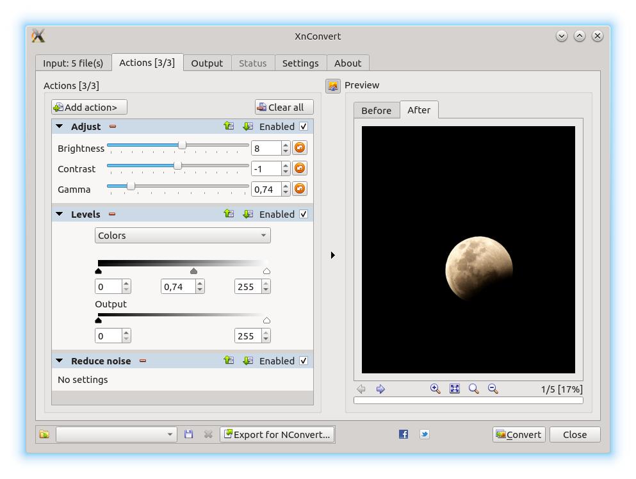The height and width of the screenshot is (479, 636).
Task: Click the Add action> button
Action: (x=89, y=107)
